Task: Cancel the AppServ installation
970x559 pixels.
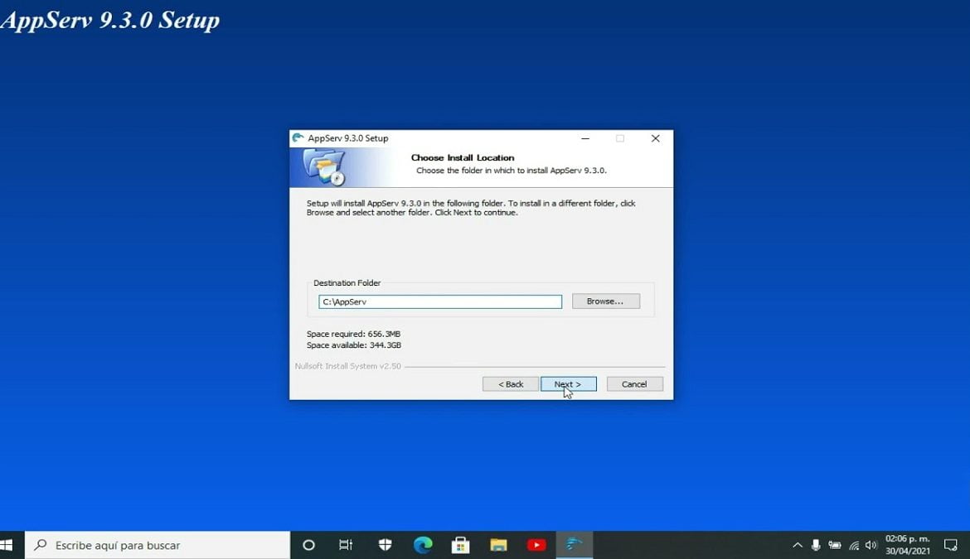Action: coord(634,384)
